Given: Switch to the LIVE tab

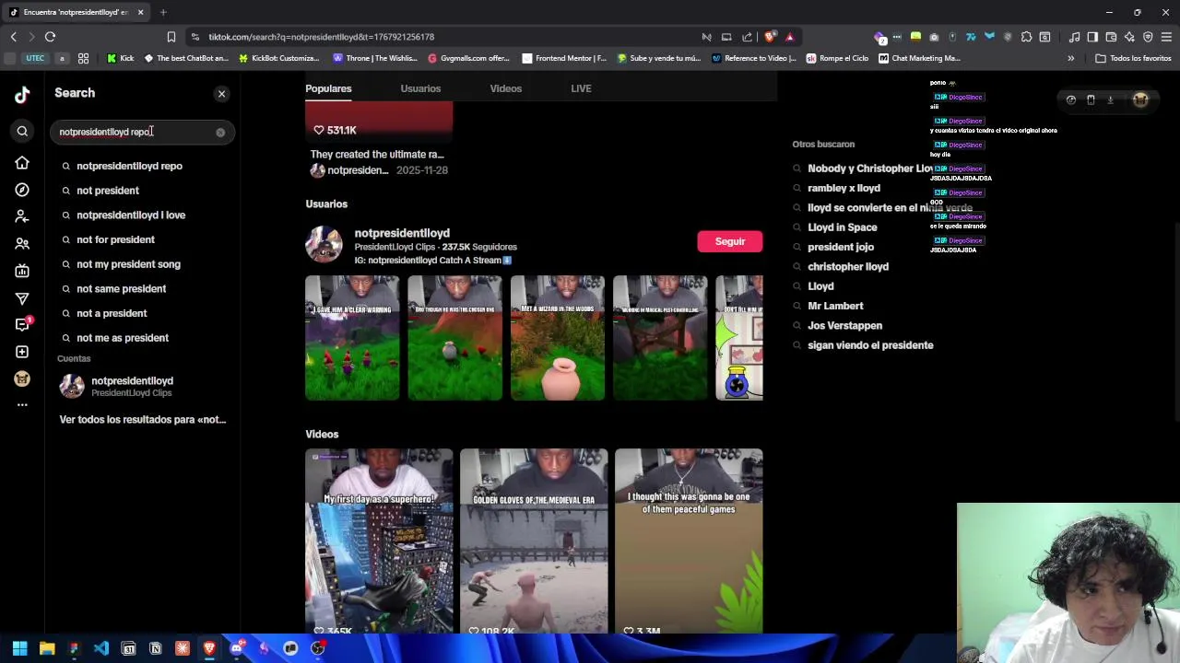Looking at the screenshot, I should (581, 88).
